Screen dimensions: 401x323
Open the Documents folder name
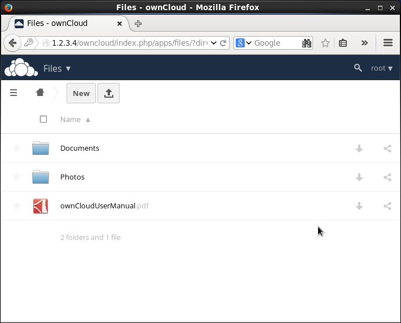(x=80, y=148)
